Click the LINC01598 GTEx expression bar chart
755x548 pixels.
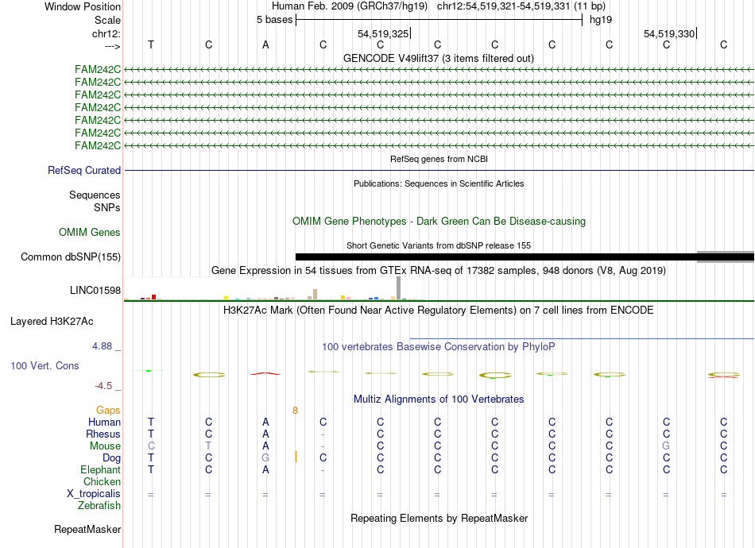274,288
